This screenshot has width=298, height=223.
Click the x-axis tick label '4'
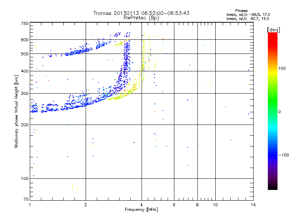click(142, 205)
